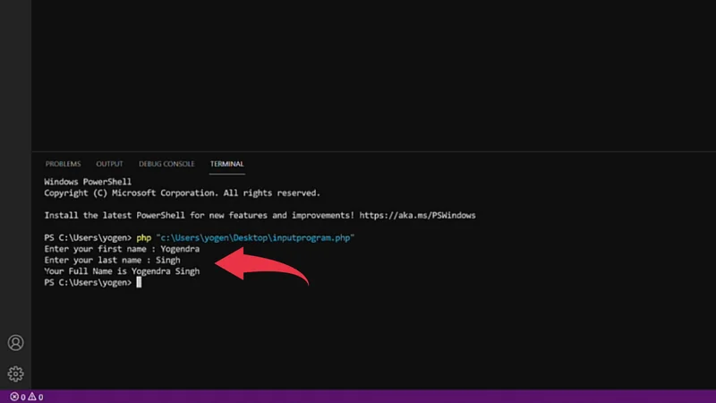The image size is (716, 403).
Task: Click the errors count icon in status bar
Action: coord(14,397)
